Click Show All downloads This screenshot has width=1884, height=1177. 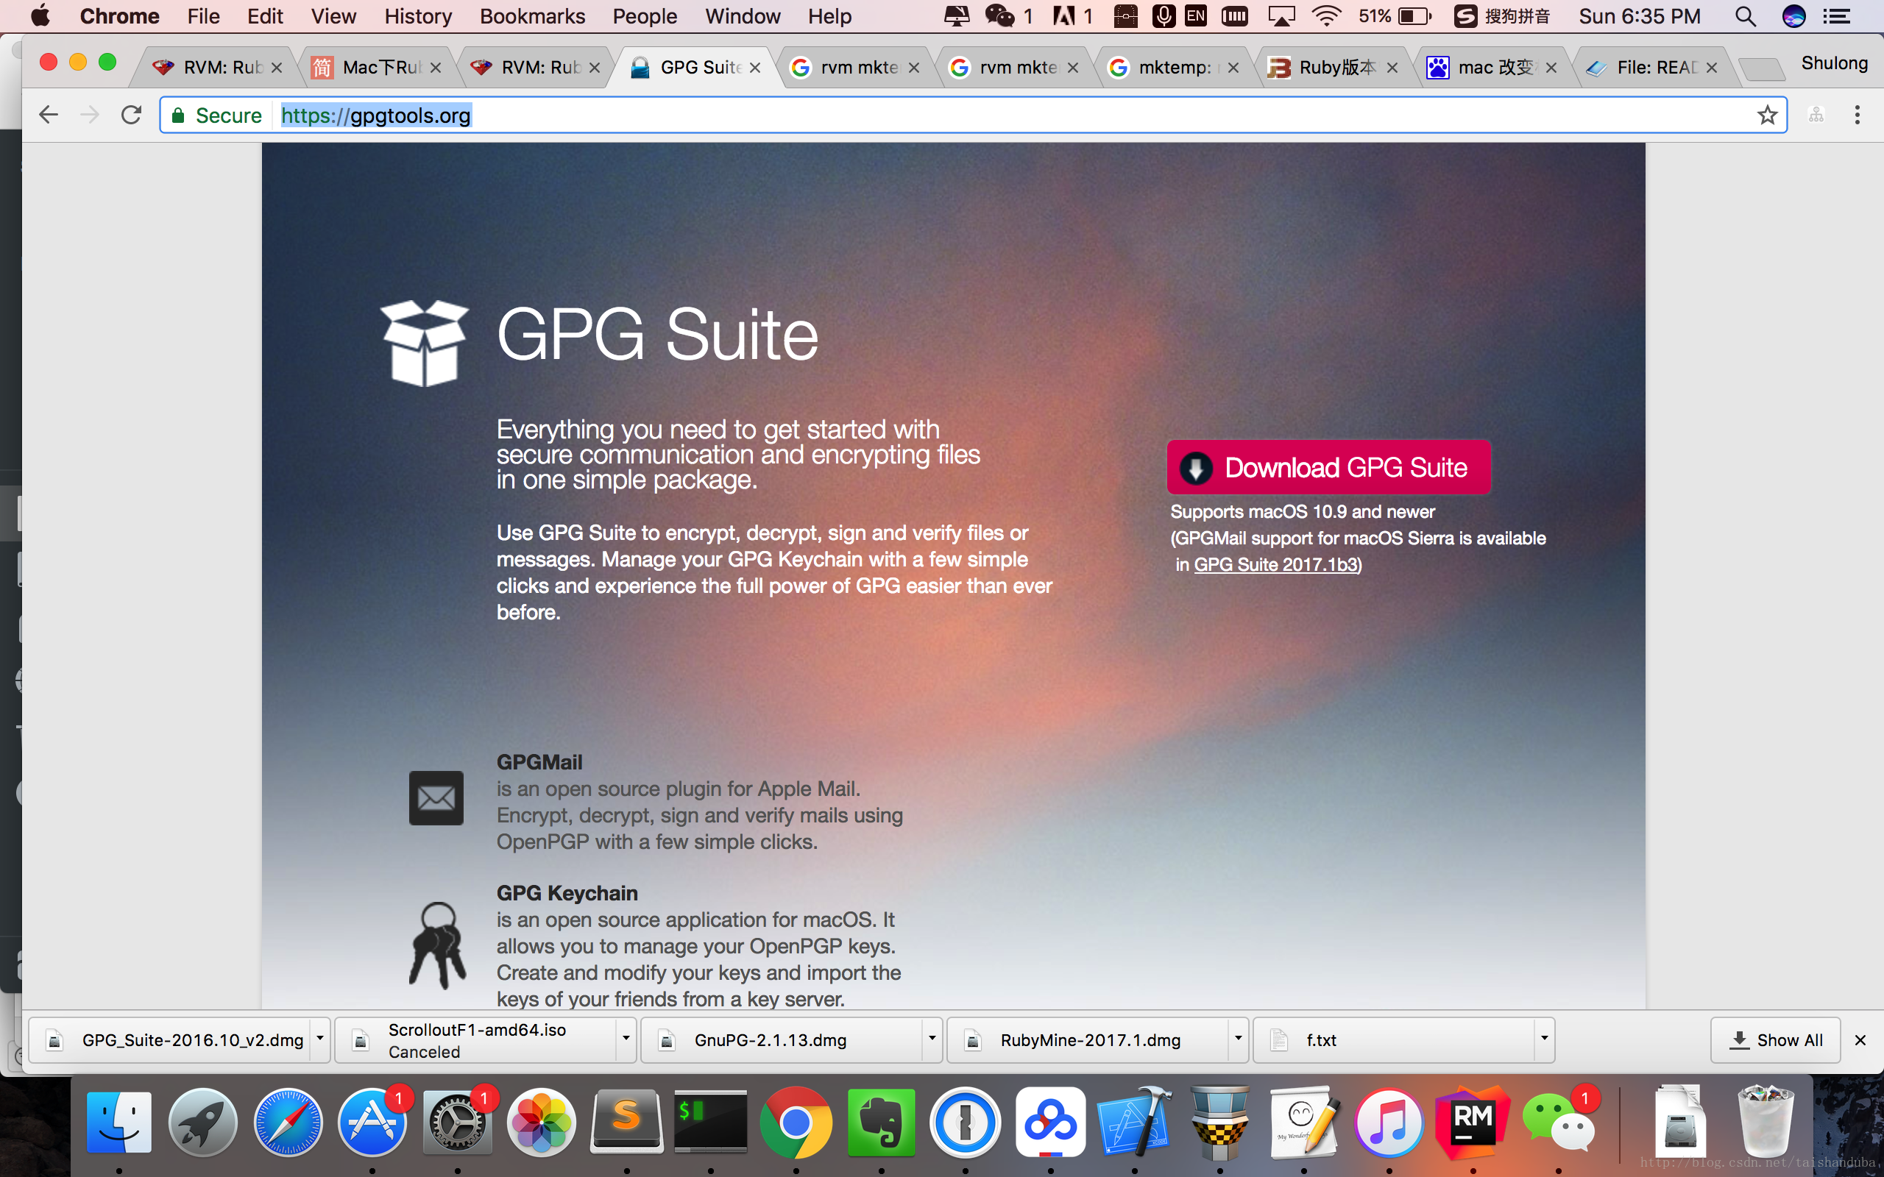coord(1775,1040)
